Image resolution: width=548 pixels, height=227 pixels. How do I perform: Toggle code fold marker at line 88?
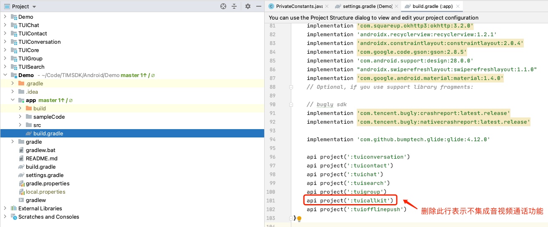[x=291, y=87]
